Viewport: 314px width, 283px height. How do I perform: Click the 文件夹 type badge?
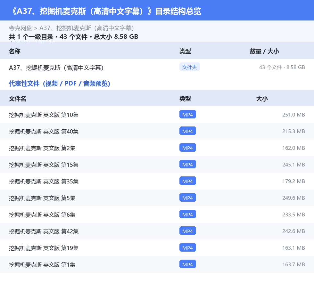coord(189,67)
